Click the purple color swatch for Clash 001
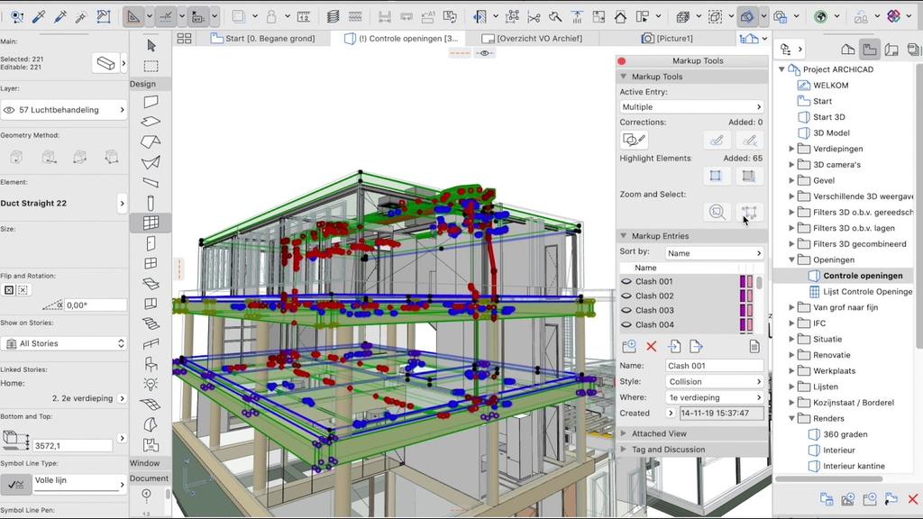 743,281
